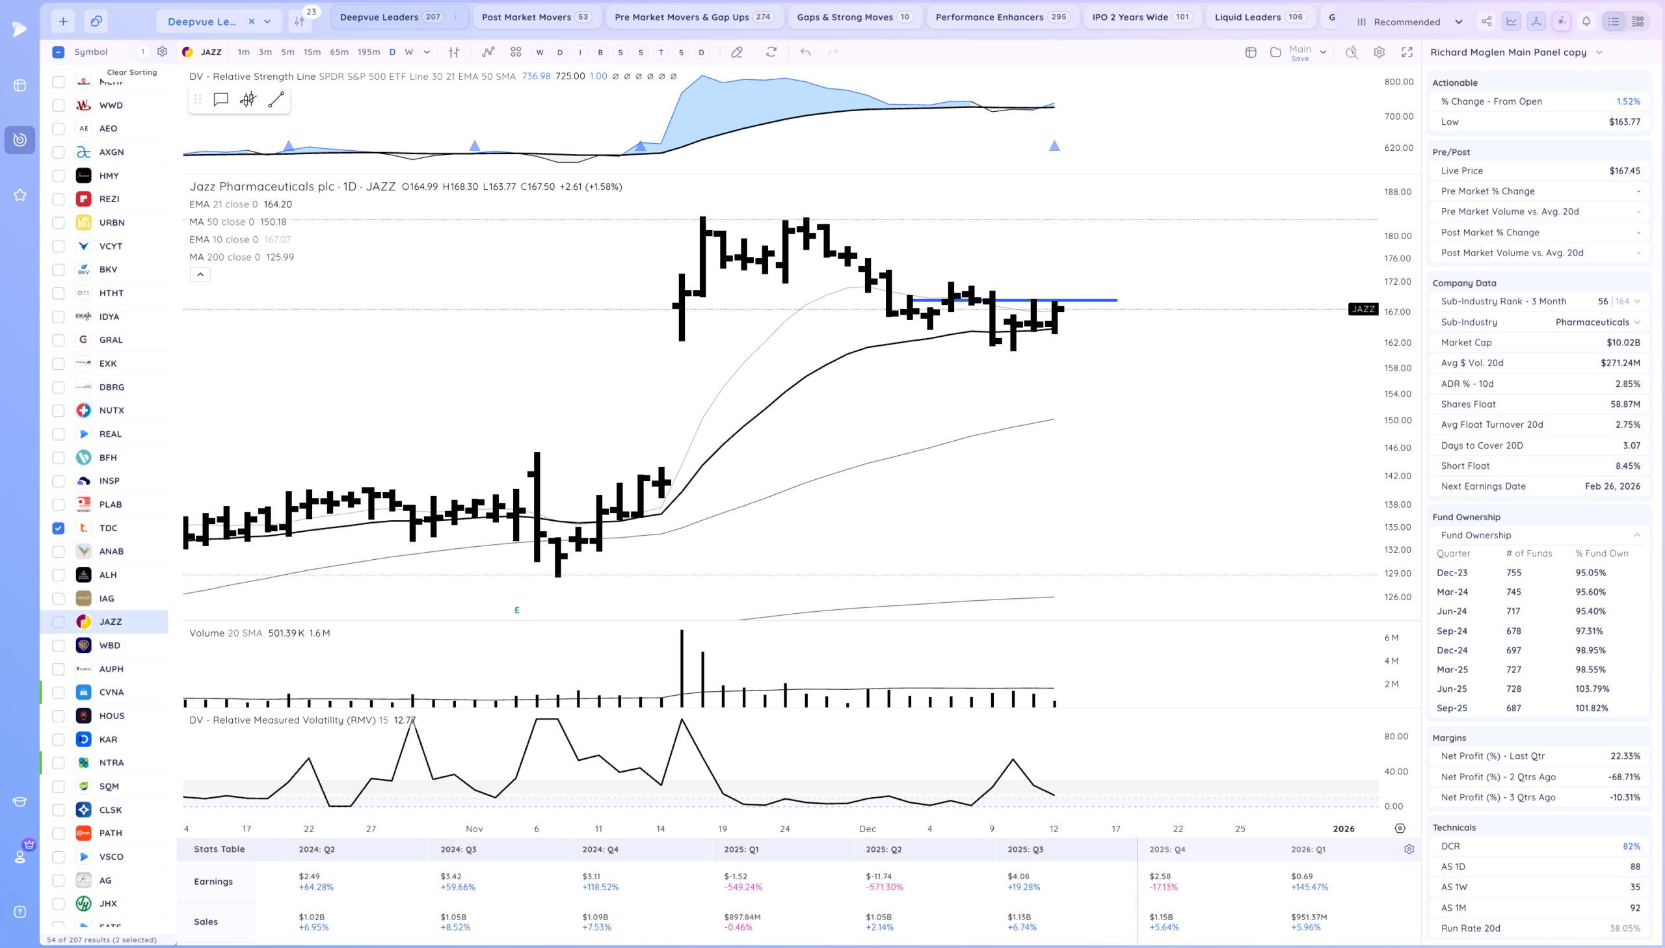Click Clear Sorting link
This screenshot has width=1665, height=948.
131,72
